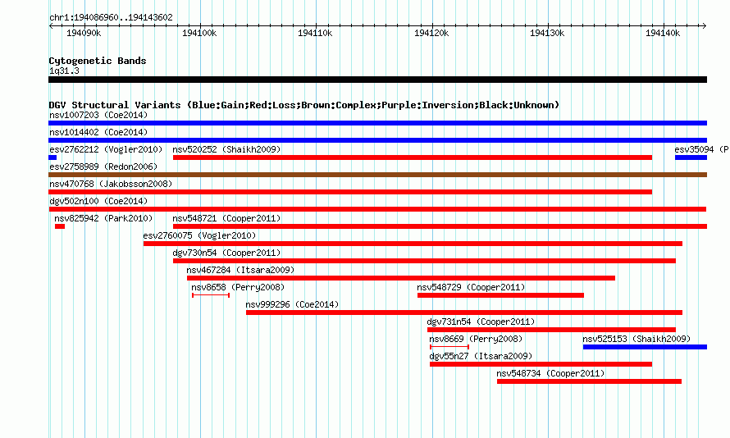Open the nsv548734 (Cooper2011) label

pos(550,373)
